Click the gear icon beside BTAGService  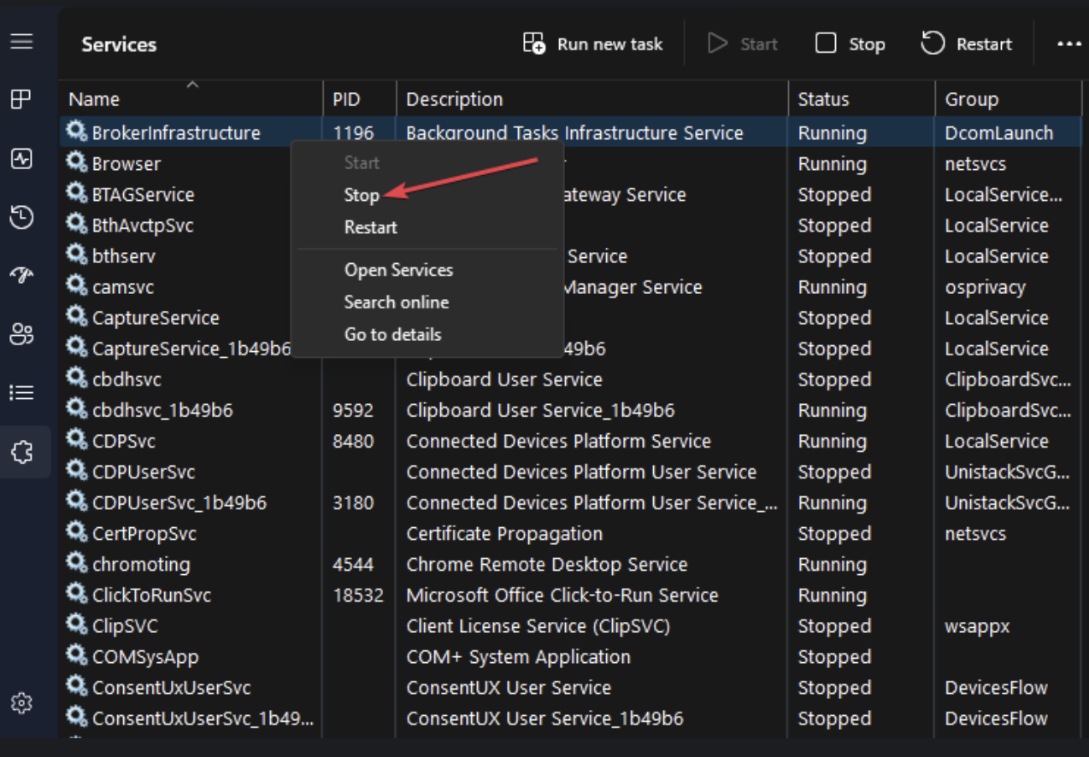pyautogui.click(x=77, y=193)
